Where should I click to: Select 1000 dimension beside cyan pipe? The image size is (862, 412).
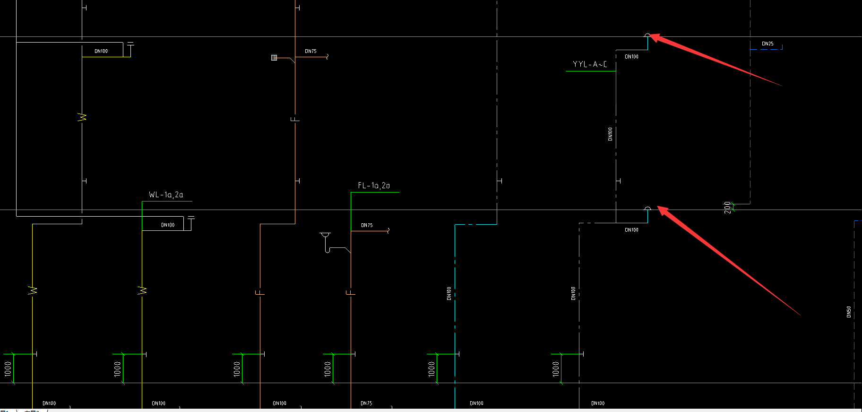431,369
